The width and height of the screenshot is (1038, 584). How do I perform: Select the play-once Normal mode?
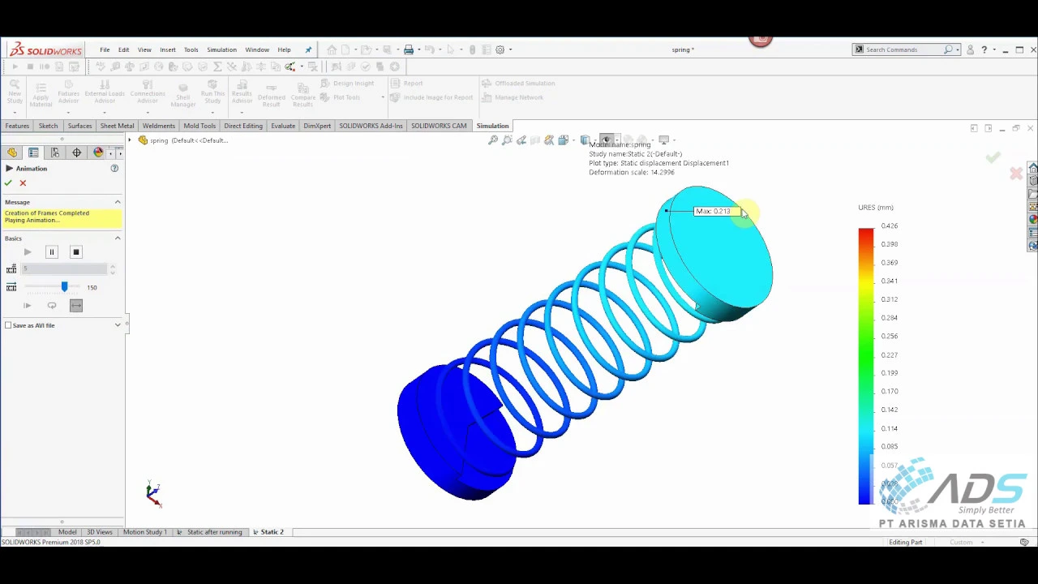27,306
